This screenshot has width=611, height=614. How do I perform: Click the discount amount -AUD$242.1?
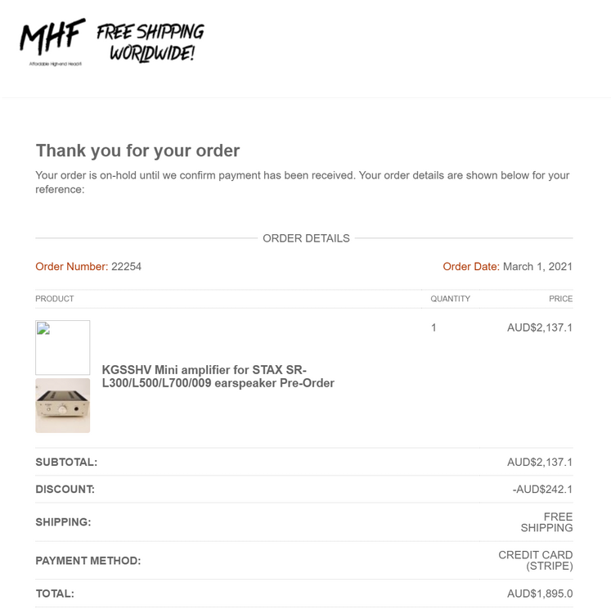[541, 490]
